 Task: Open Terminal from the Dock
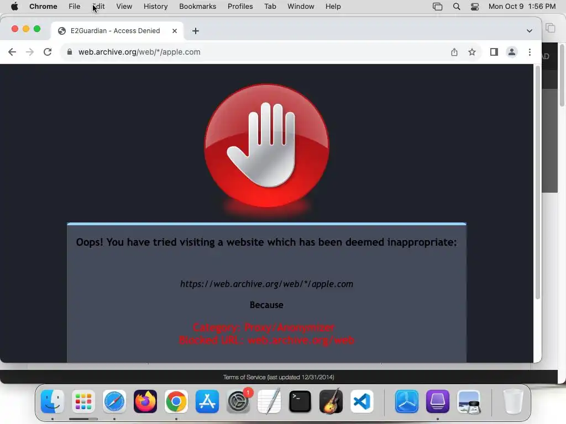point(300,401)
